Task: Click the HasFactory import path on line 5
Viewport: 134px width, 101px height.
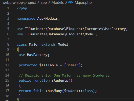Action: pyautogui.click(x=75, y=29)
